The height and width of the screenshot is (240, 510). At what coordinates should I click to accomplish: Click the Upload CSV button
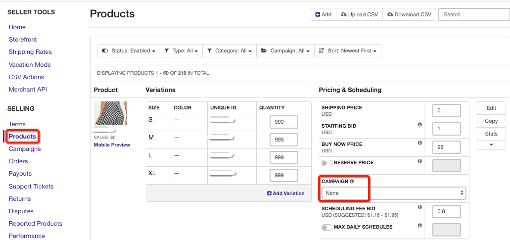(359, 14)
